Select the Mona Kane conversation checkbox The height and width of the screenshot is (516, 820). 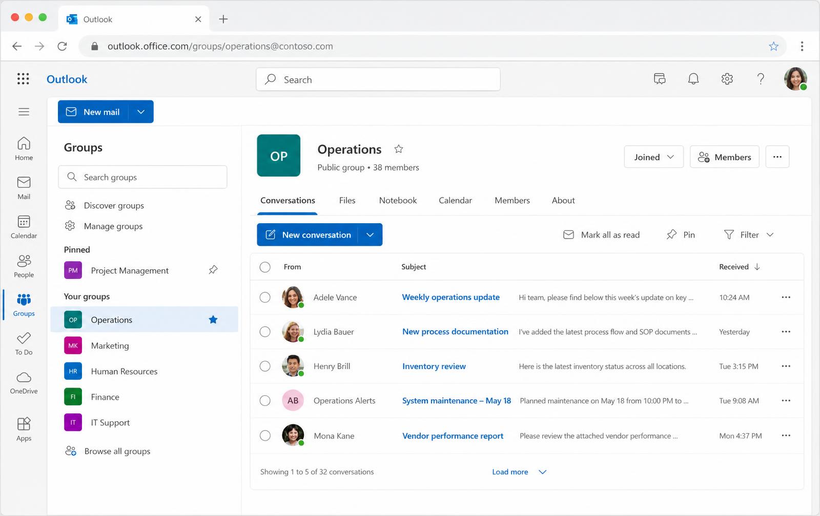click(x=265, y=436)
